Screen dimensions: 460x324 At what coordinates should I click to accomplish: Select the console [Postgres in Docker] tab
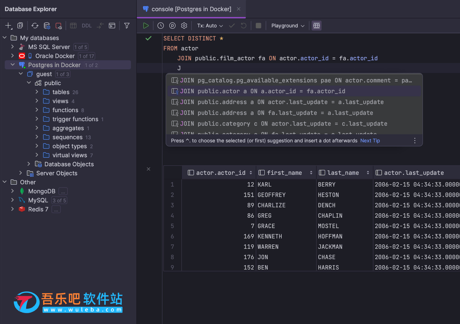191,9
